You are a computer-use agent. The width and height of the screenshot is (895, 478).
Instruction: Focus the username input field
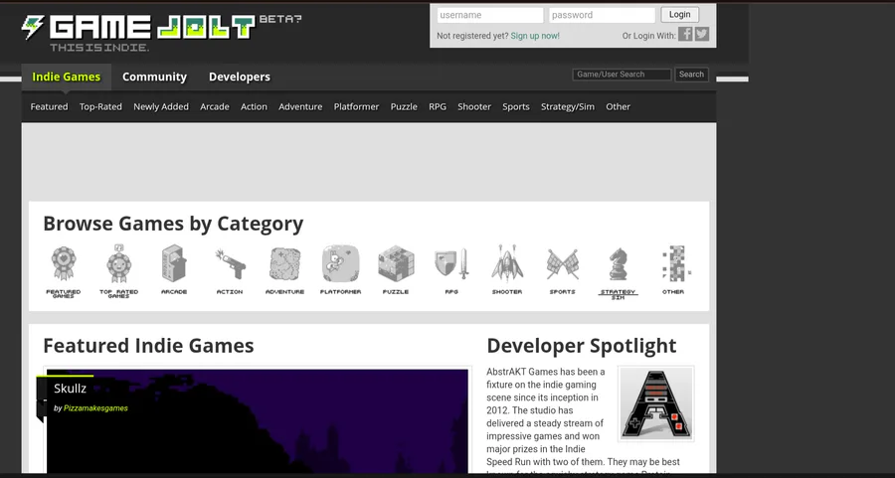pyautogui.click(x=489, y=15)
